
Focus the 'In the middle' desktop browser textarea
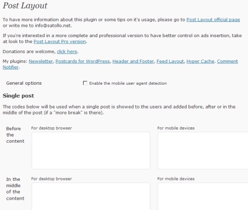pyautogui.click(x=91, y=196)
